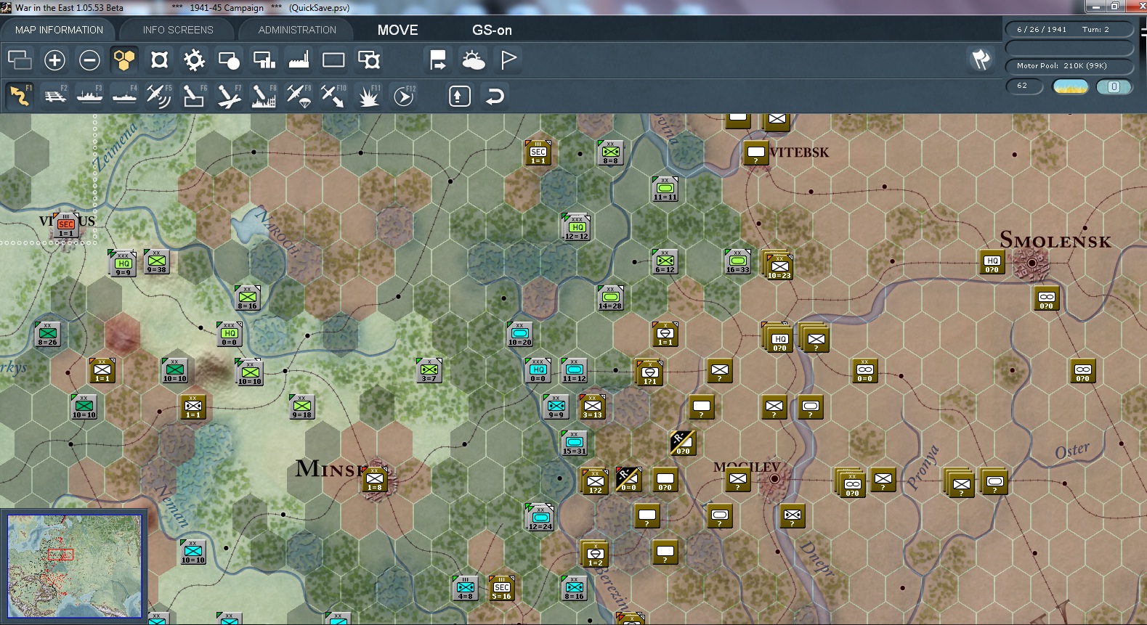
Task: Click the F11 explosion icon
Action: [368, 96]
